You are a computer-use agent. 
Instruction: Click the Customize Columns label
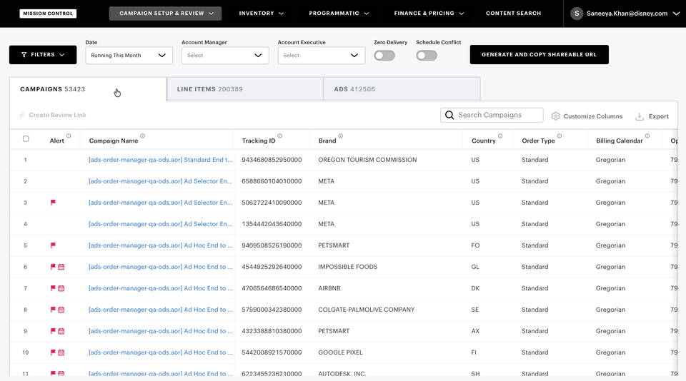coord(593,116)
